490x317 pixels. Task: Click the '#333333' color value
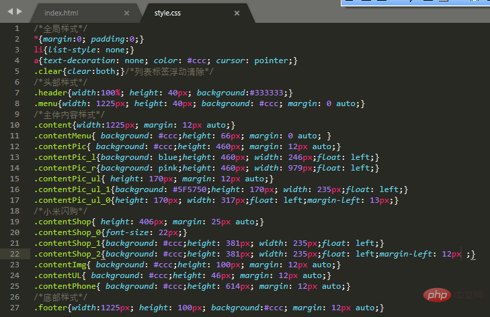pyautogui.click(x=267, y=93)
